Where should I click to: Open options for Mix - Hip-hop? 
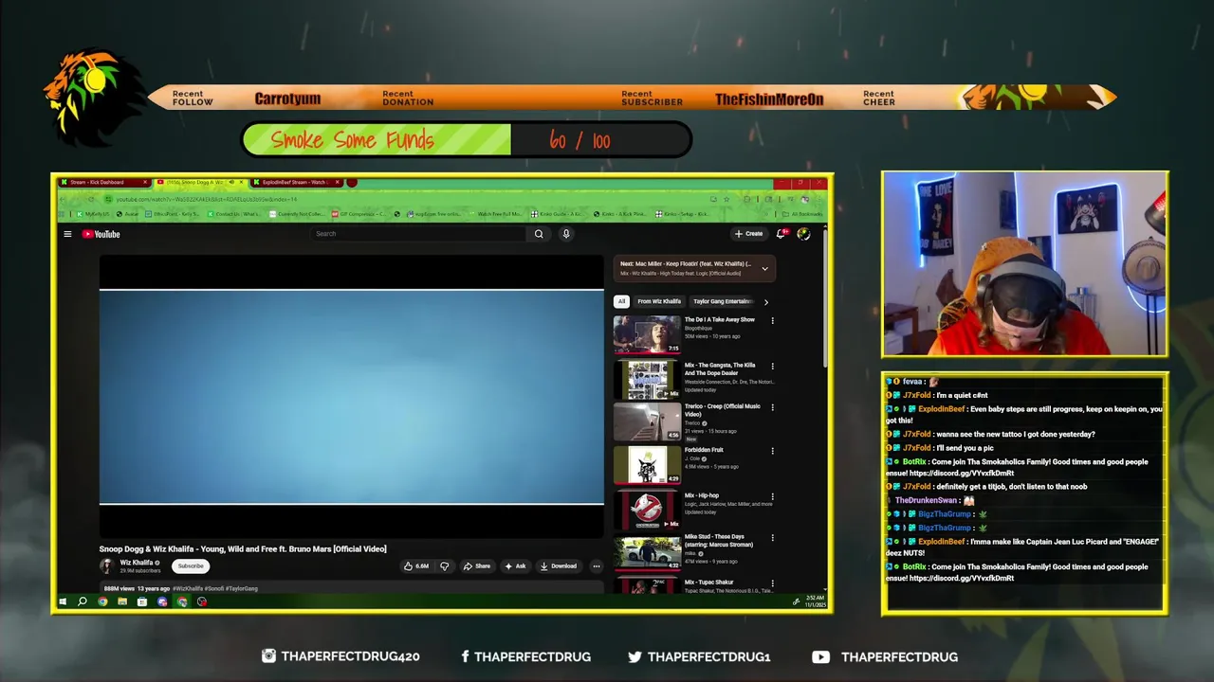[x=772, y=496]
